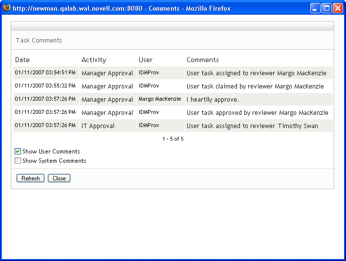Click the Task Comments panel heading
Viewport: 346px width, 261px height.
pos(39,41)
